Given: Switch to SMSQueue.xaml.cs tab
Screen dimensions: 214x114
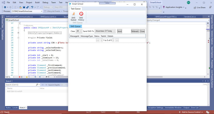Looking at the screenshot, I should pyautogui.click(x=48, y=17).
